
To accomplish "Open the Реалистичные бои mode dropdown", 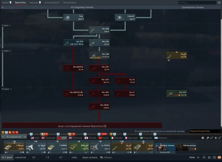I will click(205, 131).
